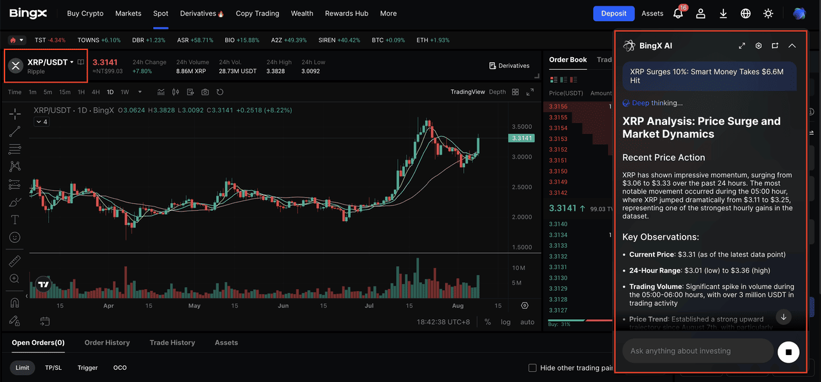This screenshot has width=821, height=382.
Task: Toggle the magnet snap mode
Action: click(x=15, y=303)
